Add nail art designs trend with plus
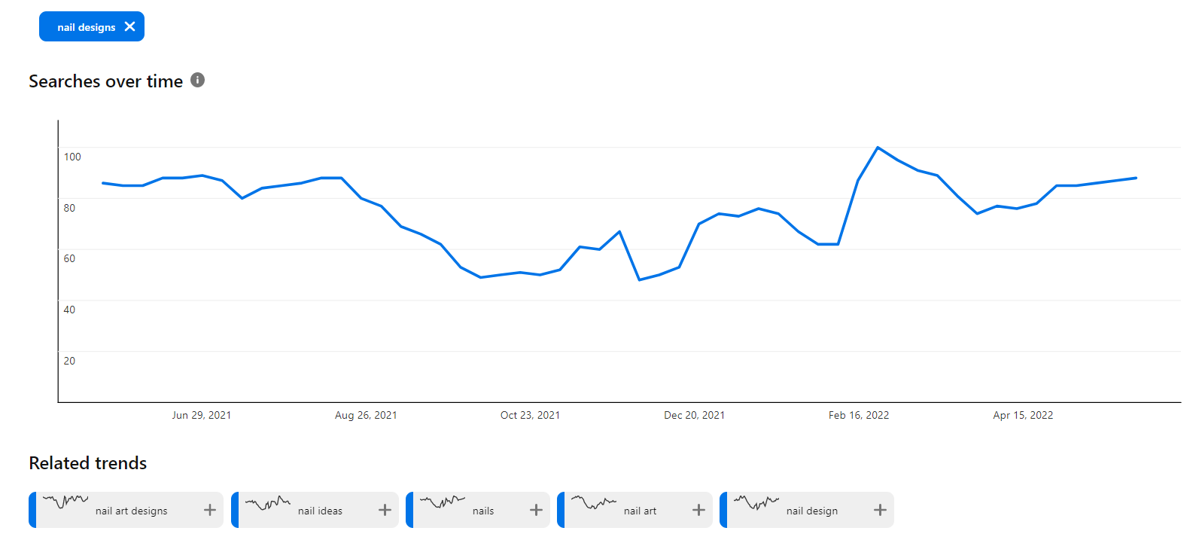1199x540 pixels. click(210, 510)
